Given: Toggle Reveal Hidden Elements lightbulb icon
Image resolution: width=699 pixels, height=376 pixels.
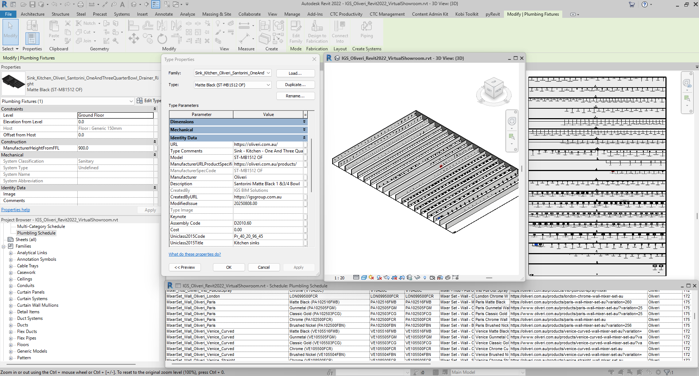Looking at the screenshot, I should [x=425, y=278].
